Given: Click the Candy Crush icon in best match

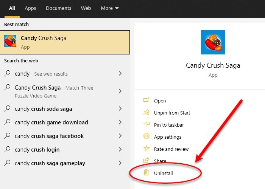Looking at the screenshot, I should [10, 41].
